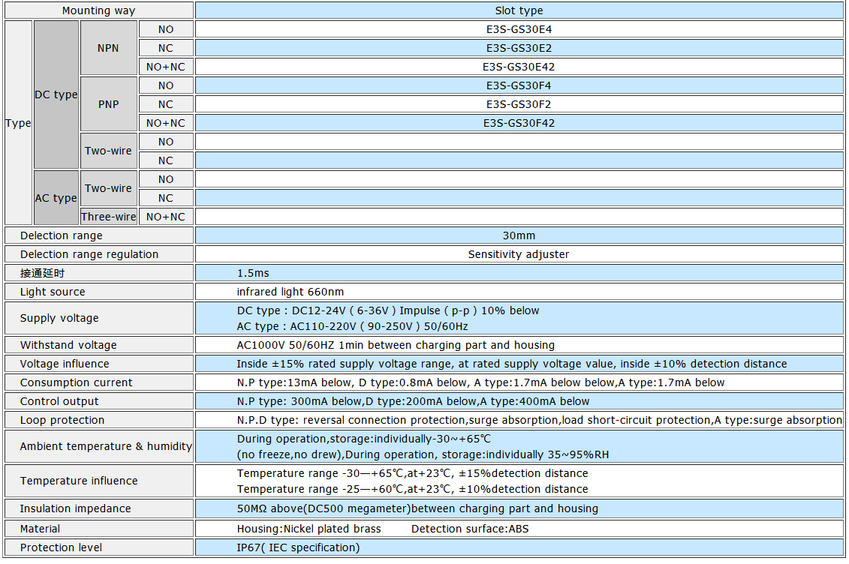
Task: Select model 'E3S-GS30F42'
Action: [519, 123]
